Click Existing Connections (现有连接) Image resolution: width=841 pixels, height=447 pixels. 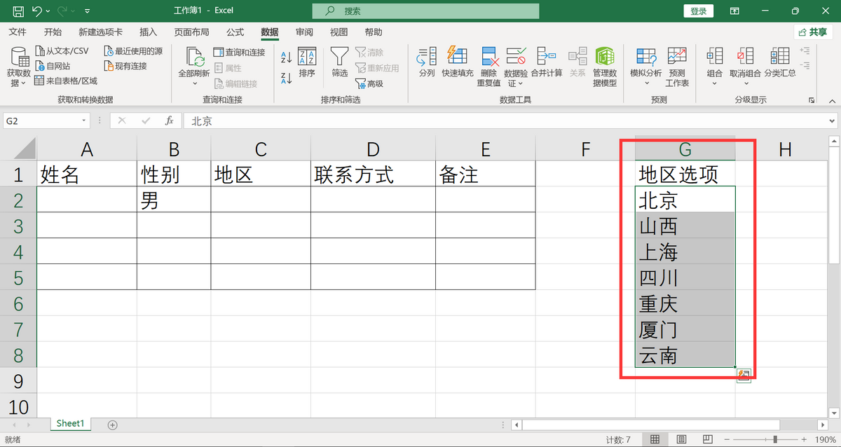point(125,66)
